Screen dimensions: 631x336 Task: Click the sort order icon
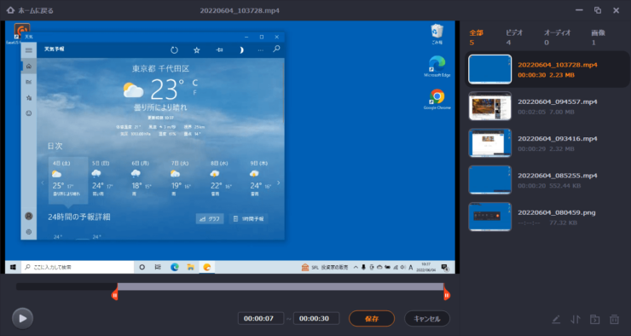pos(576,320)
